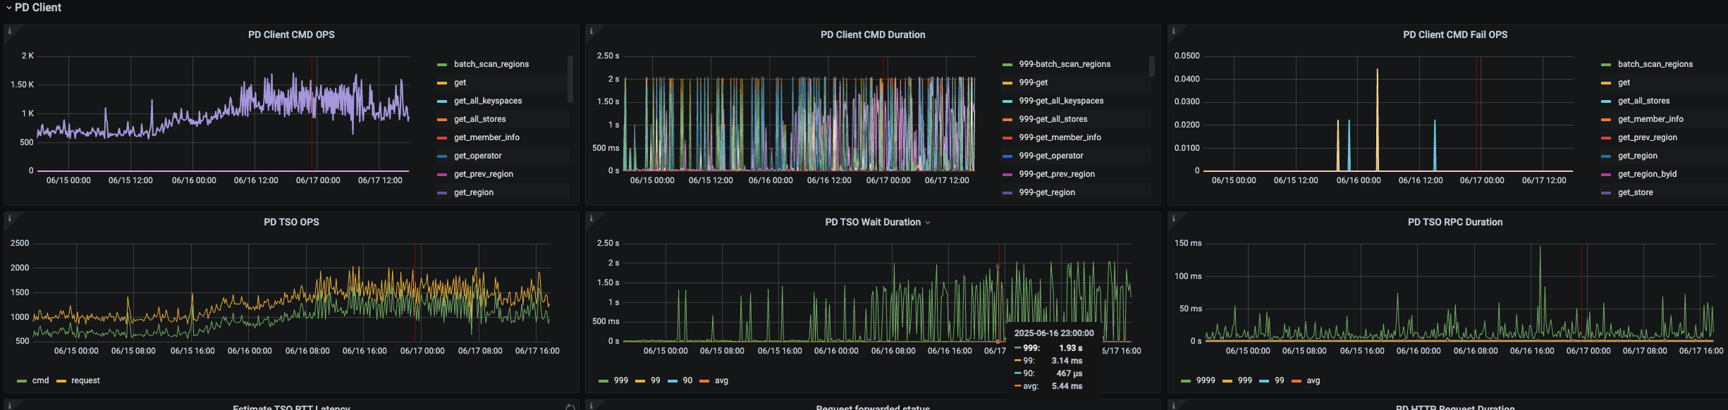Click avg legend label in PD TSO Wait Duration
1728x410 pixels.
point(721,380)
